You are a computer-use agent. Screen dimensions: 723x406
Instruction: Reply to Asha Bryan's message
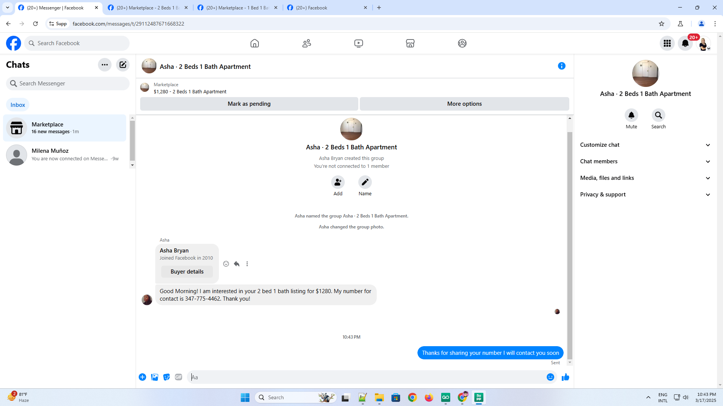point(237,264)
